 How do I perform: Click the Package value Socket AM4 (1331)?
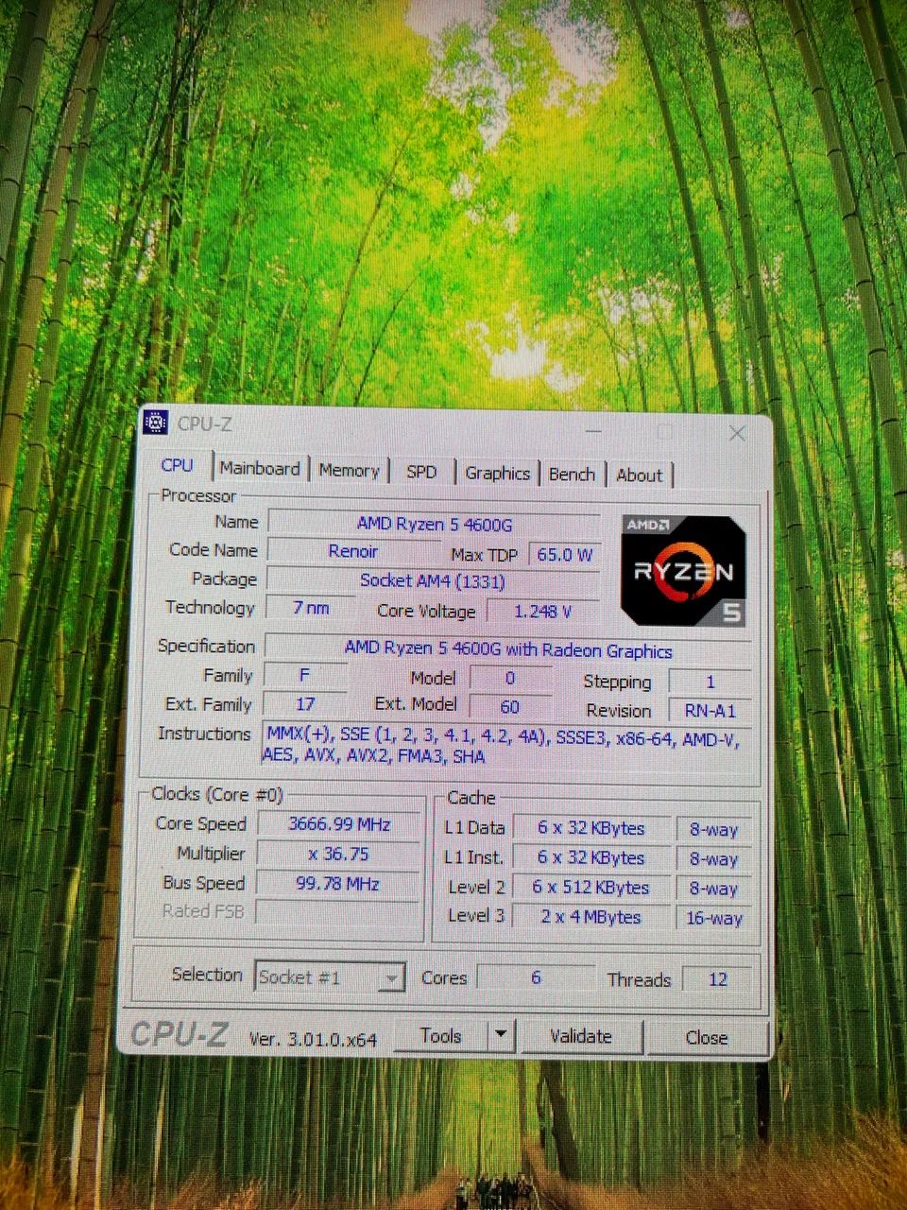point(433,580)
